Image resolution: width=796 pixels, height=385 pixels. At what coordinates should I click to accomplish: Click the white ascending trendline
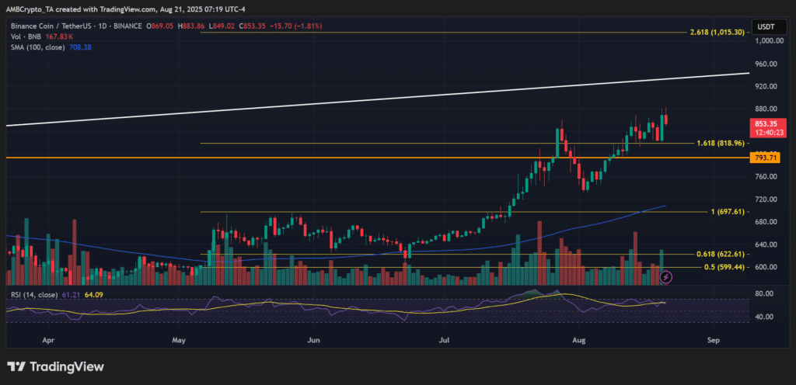[355, 100]
